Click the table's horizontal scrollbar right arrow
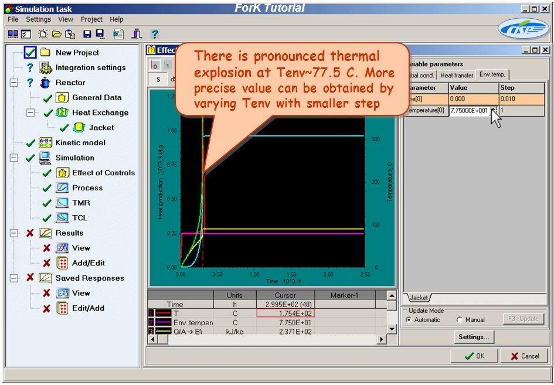 coord(381,339)
